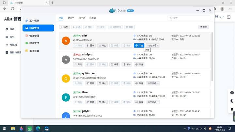This screenshot has width=235, height=132.
Task: Switch to the 已创建 tab
Action: pos(92,18)
